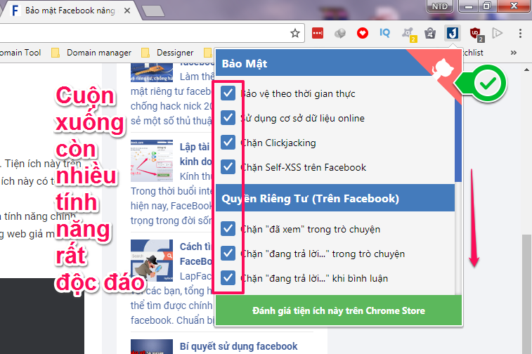This screenshot has height=354, width=532.
Task: Toggle the Chặn Clickjacking checkbox
Action: coord(228,143)
